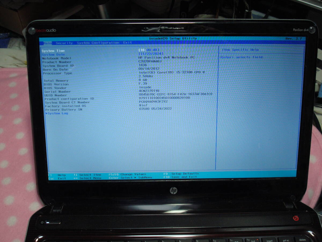322x242 pixels.
Task: Click the InsydeH20 Setup Utility title
Action: (173, 38)
